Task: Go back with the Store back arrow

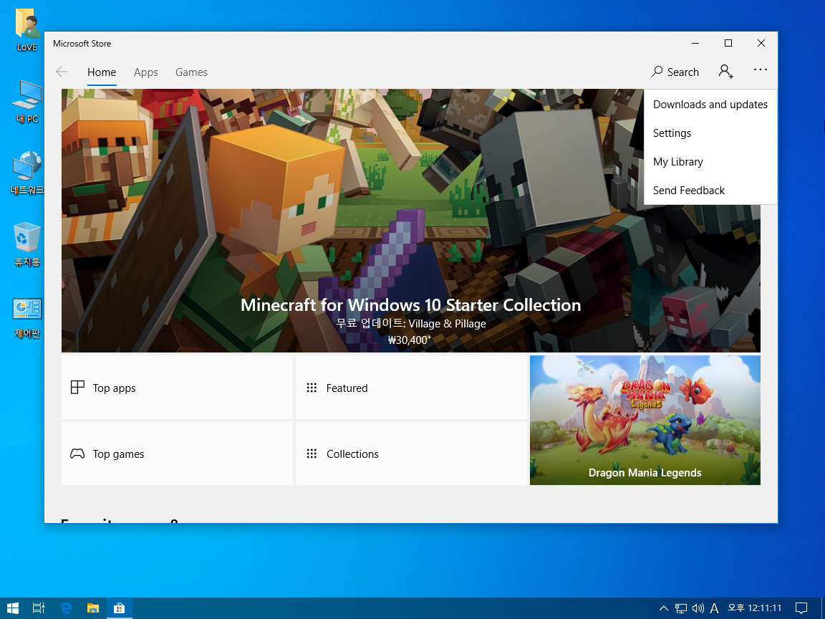Action: 62,72
